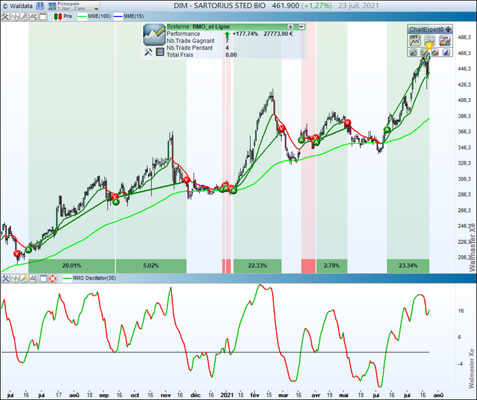Screen dimensions: 477x400
Task: Select the 29.01% trade result bar
Action: (72, 266)
